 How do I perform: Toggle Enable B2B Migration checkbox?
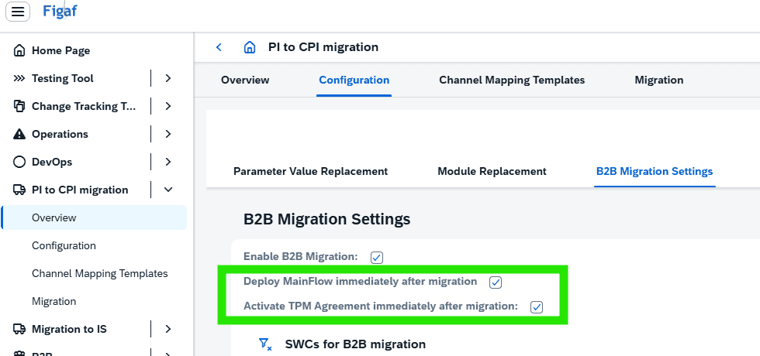[x=377, y=257]
